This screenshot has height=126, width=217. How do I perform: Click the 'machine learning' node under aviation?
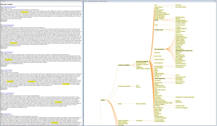click(x=122, y=122)
